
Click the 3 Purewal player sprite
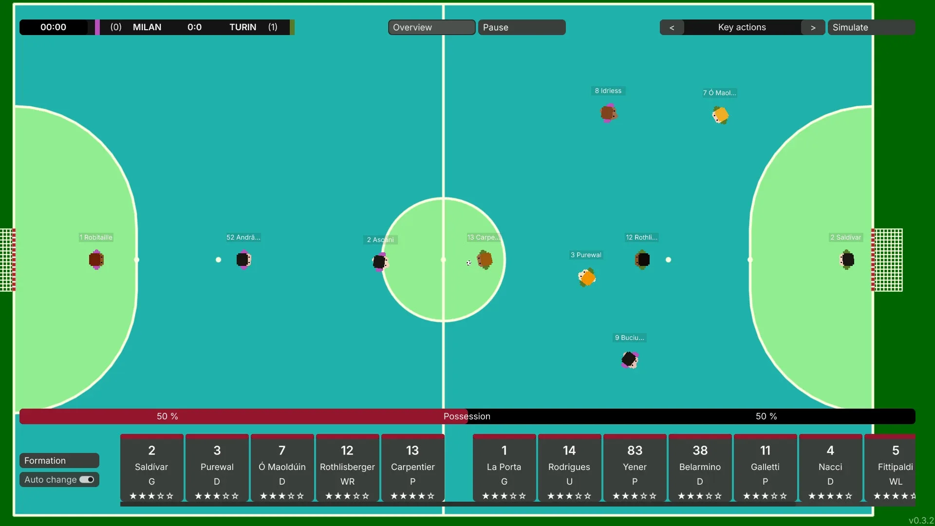[x=587, y=278]
